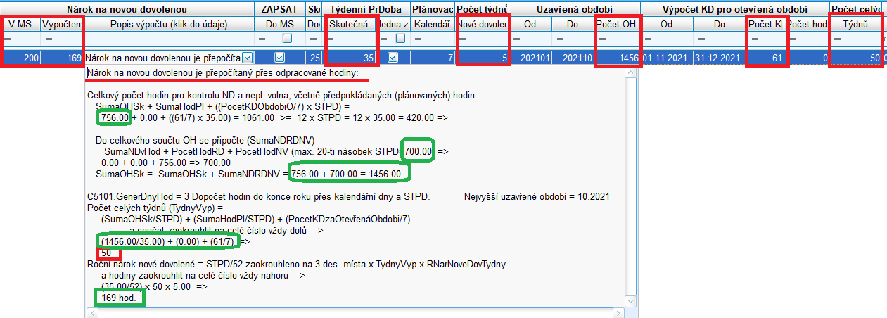This screenshot has height=318, width=887.
Task: Select the Týdnů cell with value 50
Action: pyautogui.click(x=855, y=58)
